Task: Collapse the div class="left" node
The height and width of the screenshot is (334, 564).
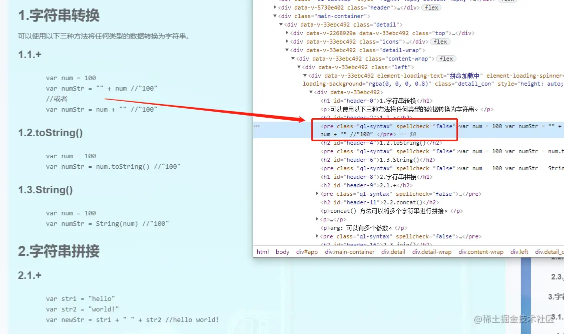Action: click(299, 67)
